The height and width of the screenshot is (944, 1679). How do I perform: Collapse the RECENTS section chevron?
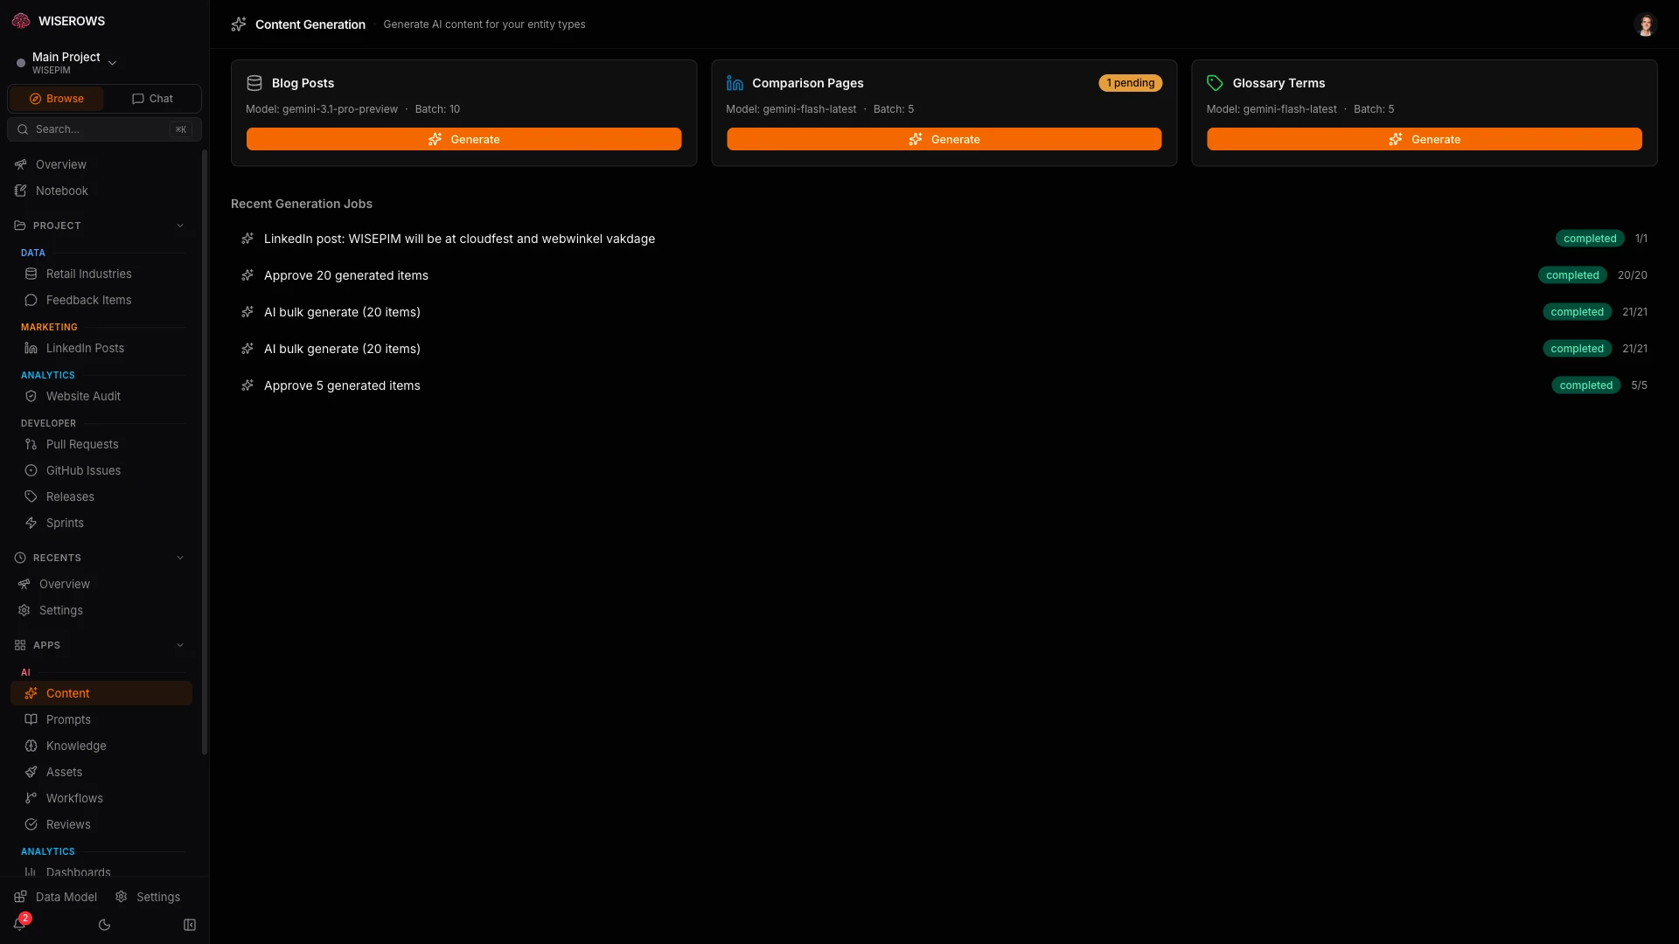[180, 557]
